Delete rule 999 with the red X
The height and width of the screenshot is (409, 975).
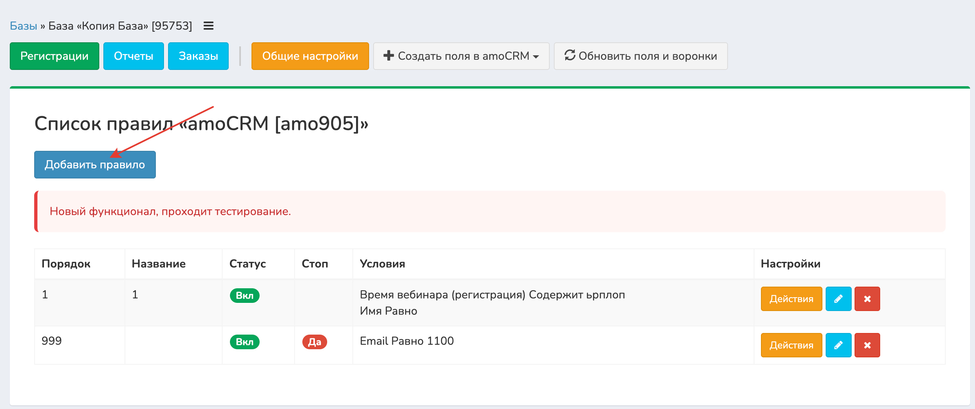[x=867, y=345]
